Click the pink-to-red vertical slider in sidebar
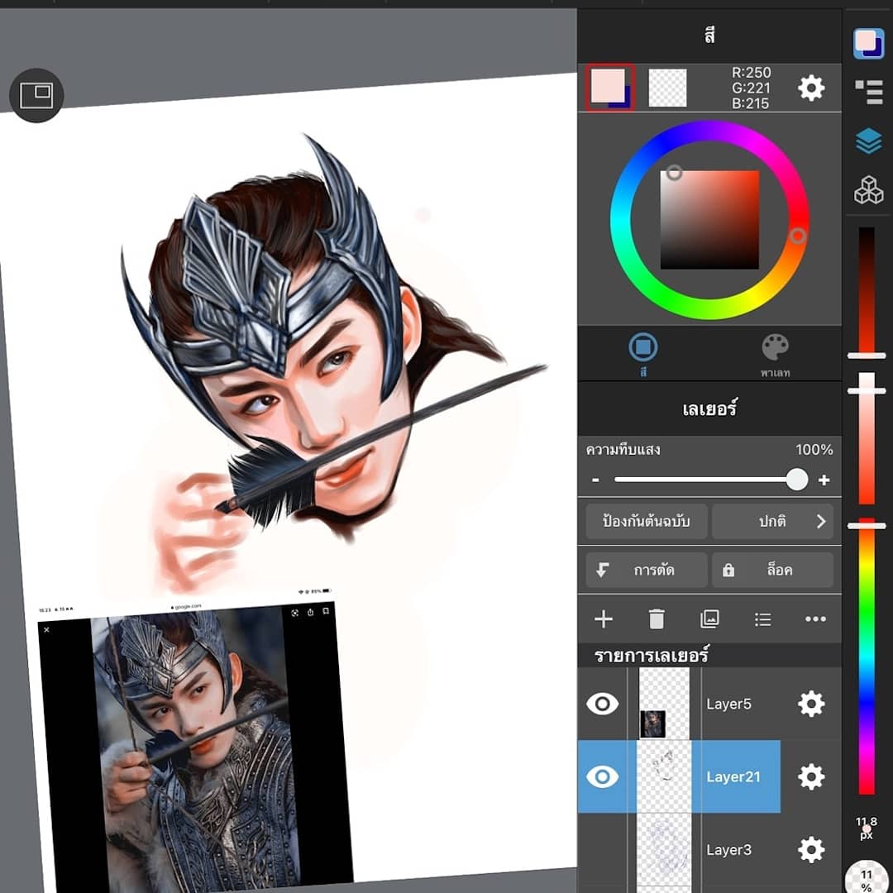Viewport: 893px width, 893px height. click(867, 438)
